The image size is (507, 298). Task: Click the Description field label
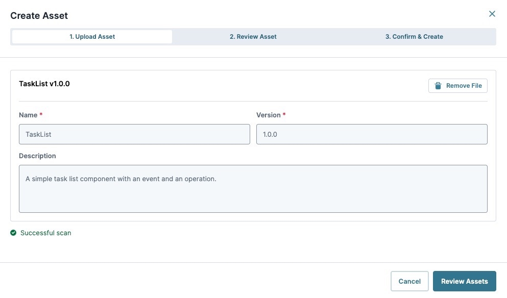click(x=37, y=156)
